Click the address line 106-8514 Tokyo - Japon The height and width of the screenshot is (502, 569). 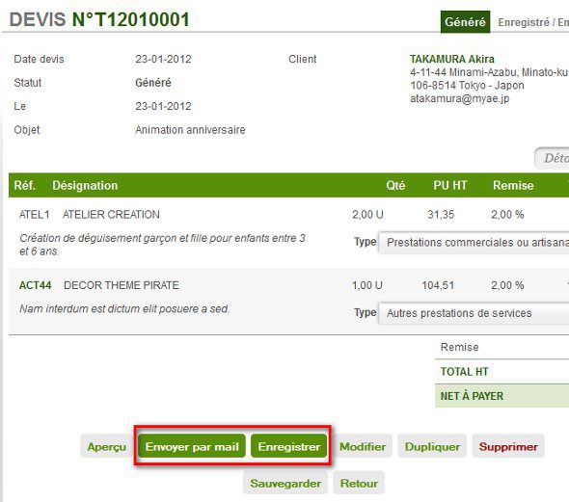tap(467, 85)
